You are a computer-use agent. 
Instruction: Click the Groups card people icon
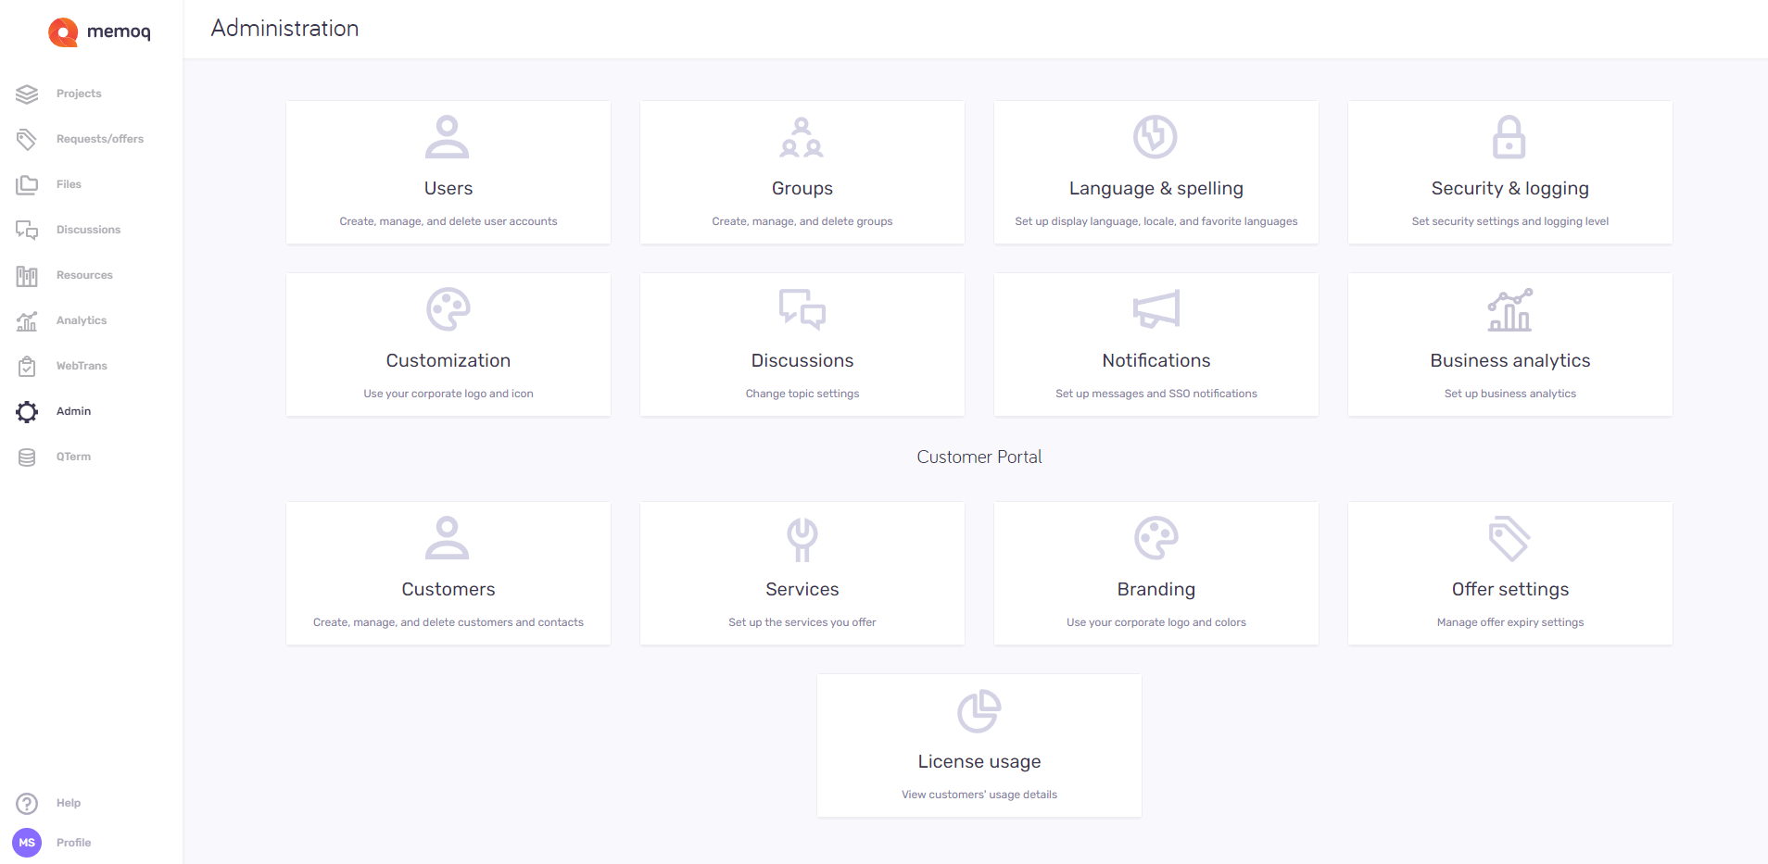coord(802,137)
